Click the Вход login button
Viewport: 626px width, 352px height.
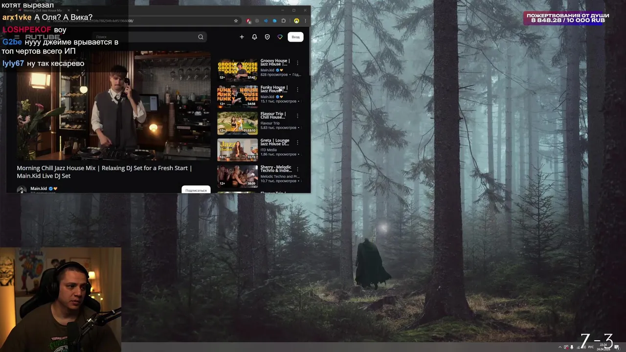(295, 37)
